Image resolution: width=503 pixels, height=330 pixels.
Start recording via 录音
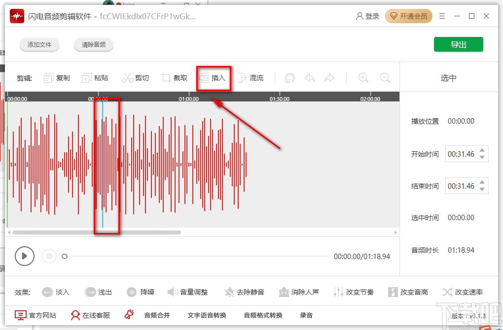[306, 315]
